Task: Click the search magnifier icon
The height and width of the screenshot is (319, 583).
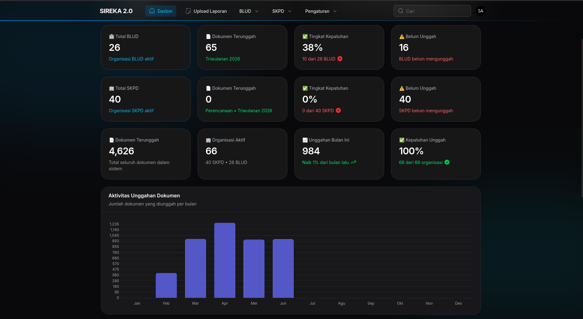Action: [401, 11]
